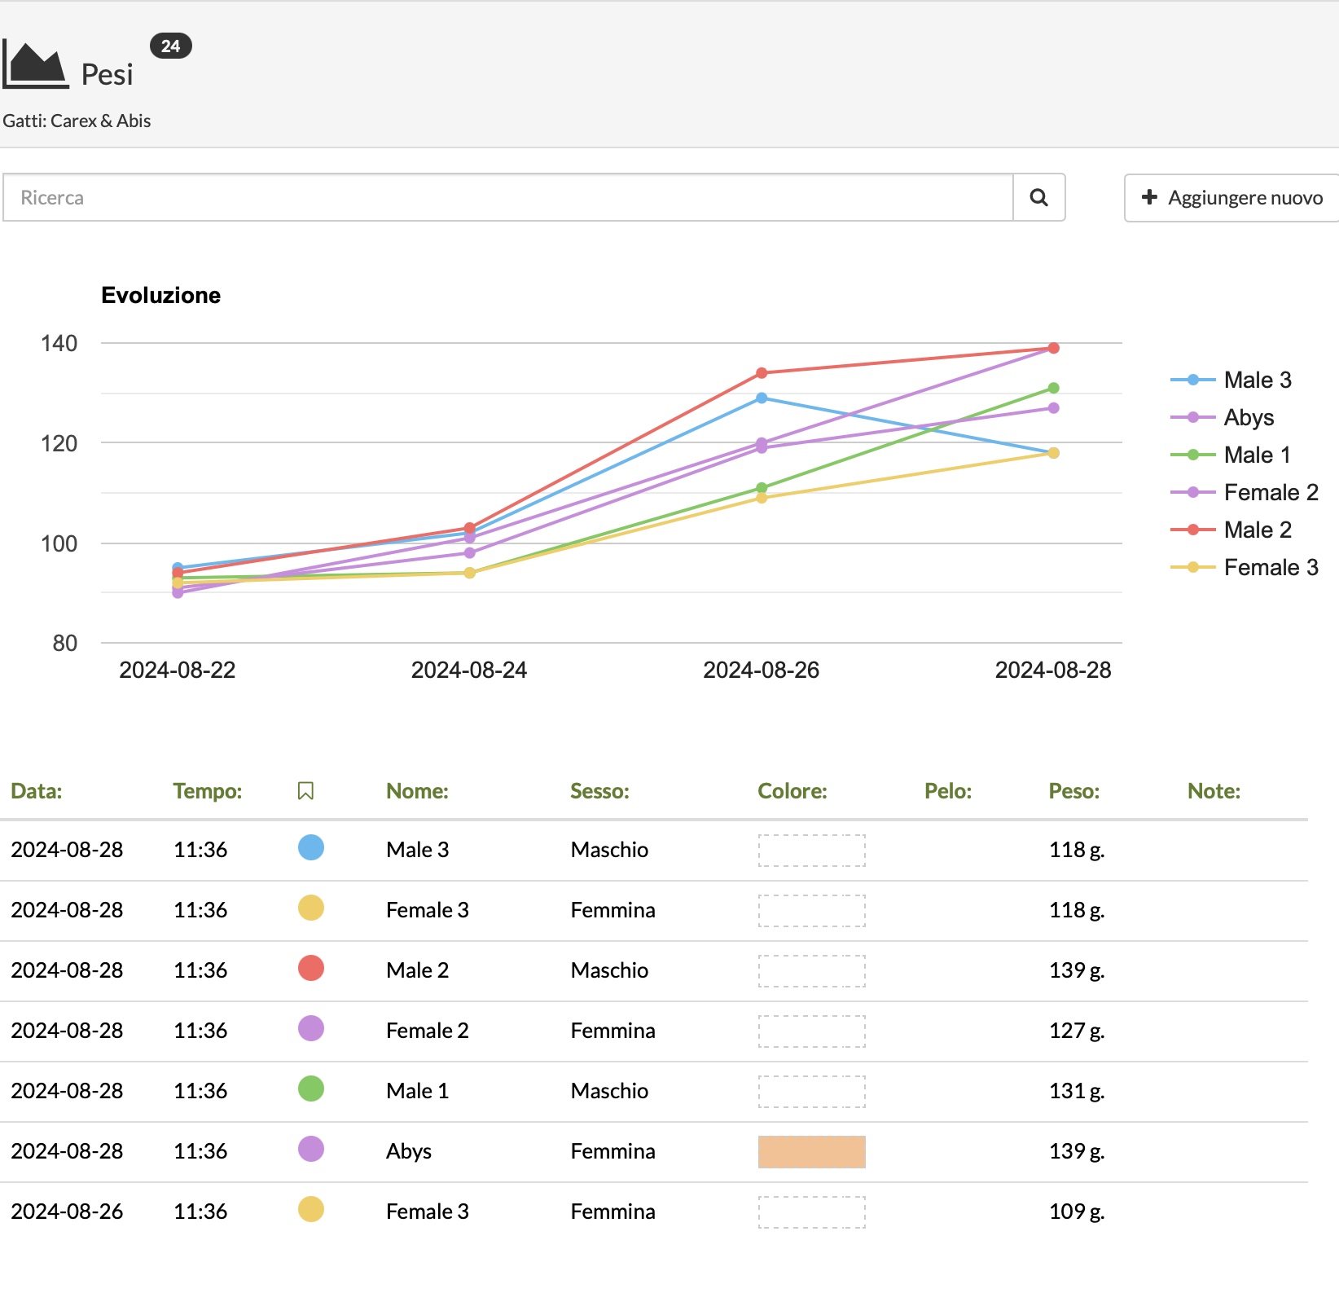Image resolution: width=1339 pixels, height=1315 pixels.
Task: Click the 24 count badge
Action: point(171,46)
